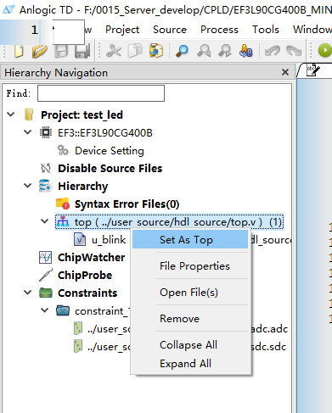
Task: Click the Find Next icon
Action: (225, 51)
